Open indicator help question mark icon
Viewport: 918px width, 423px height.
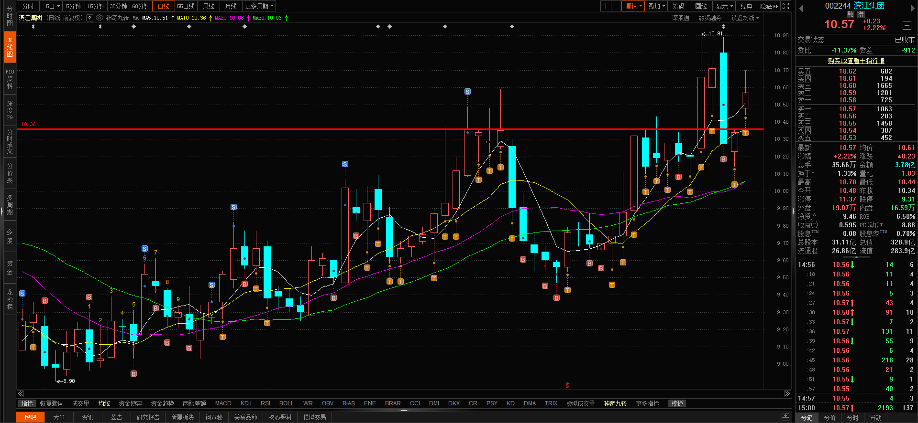pos(89,18)
